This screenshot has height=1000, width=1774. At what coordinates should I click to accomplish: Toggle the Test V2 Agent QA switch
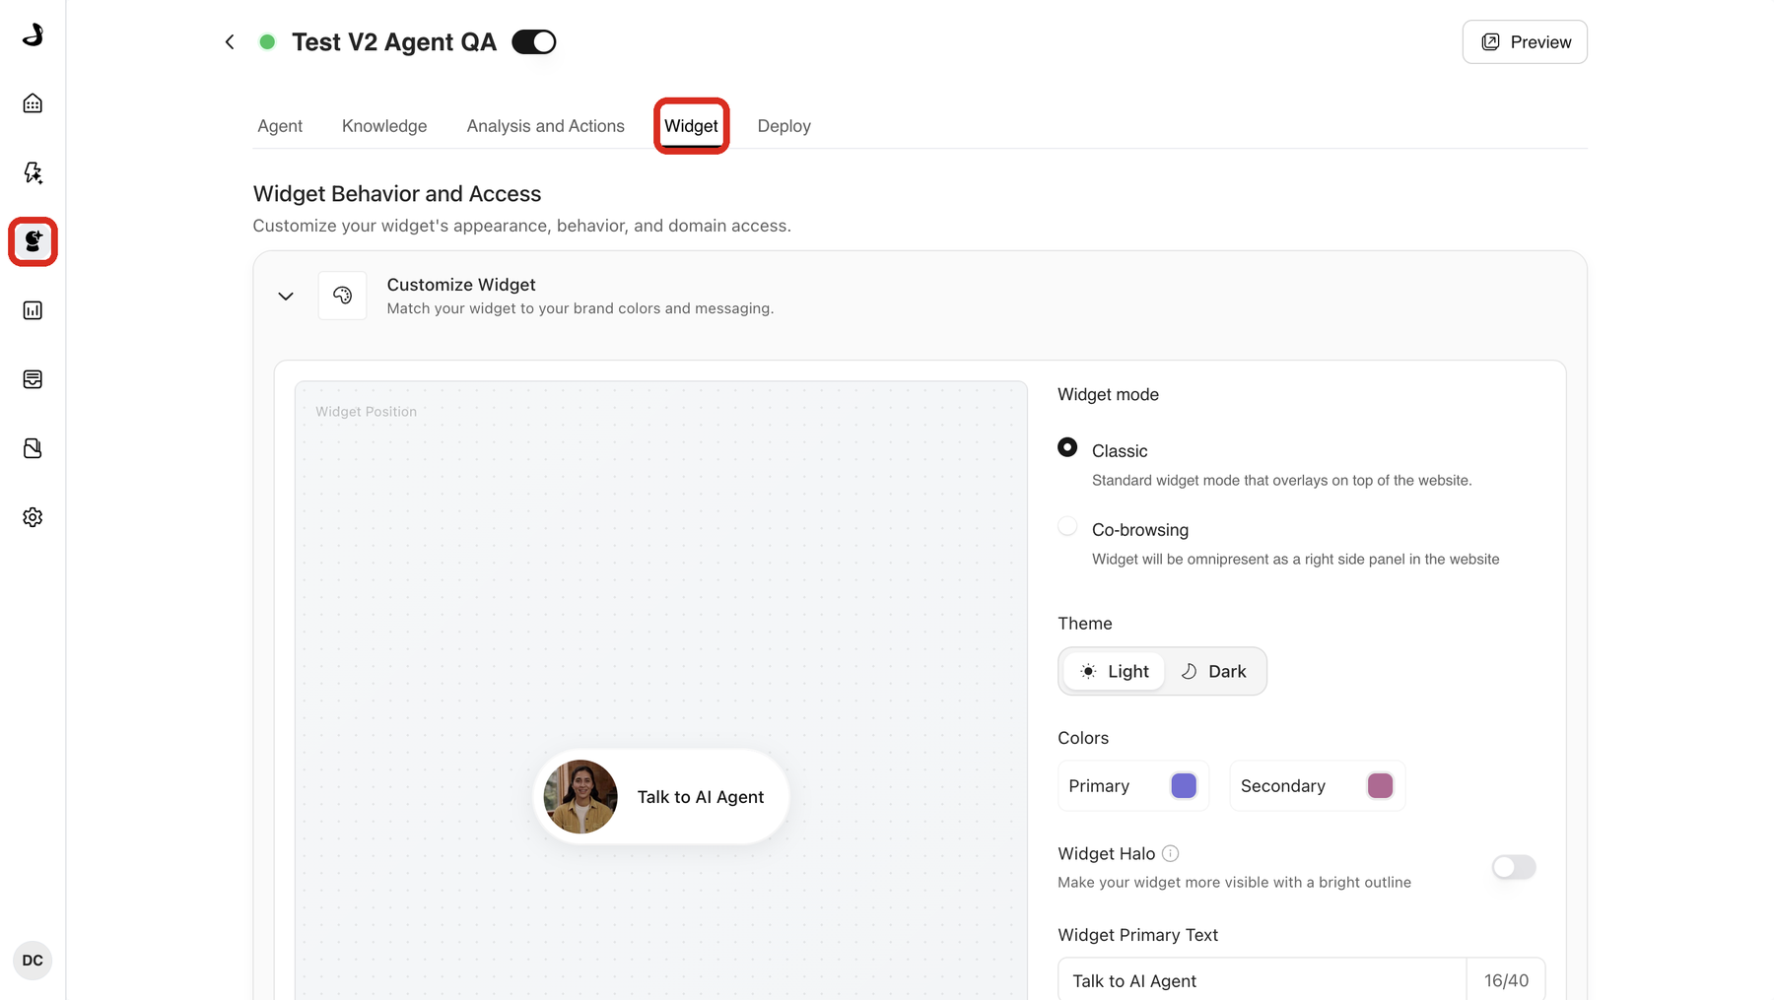coord(534,42)
